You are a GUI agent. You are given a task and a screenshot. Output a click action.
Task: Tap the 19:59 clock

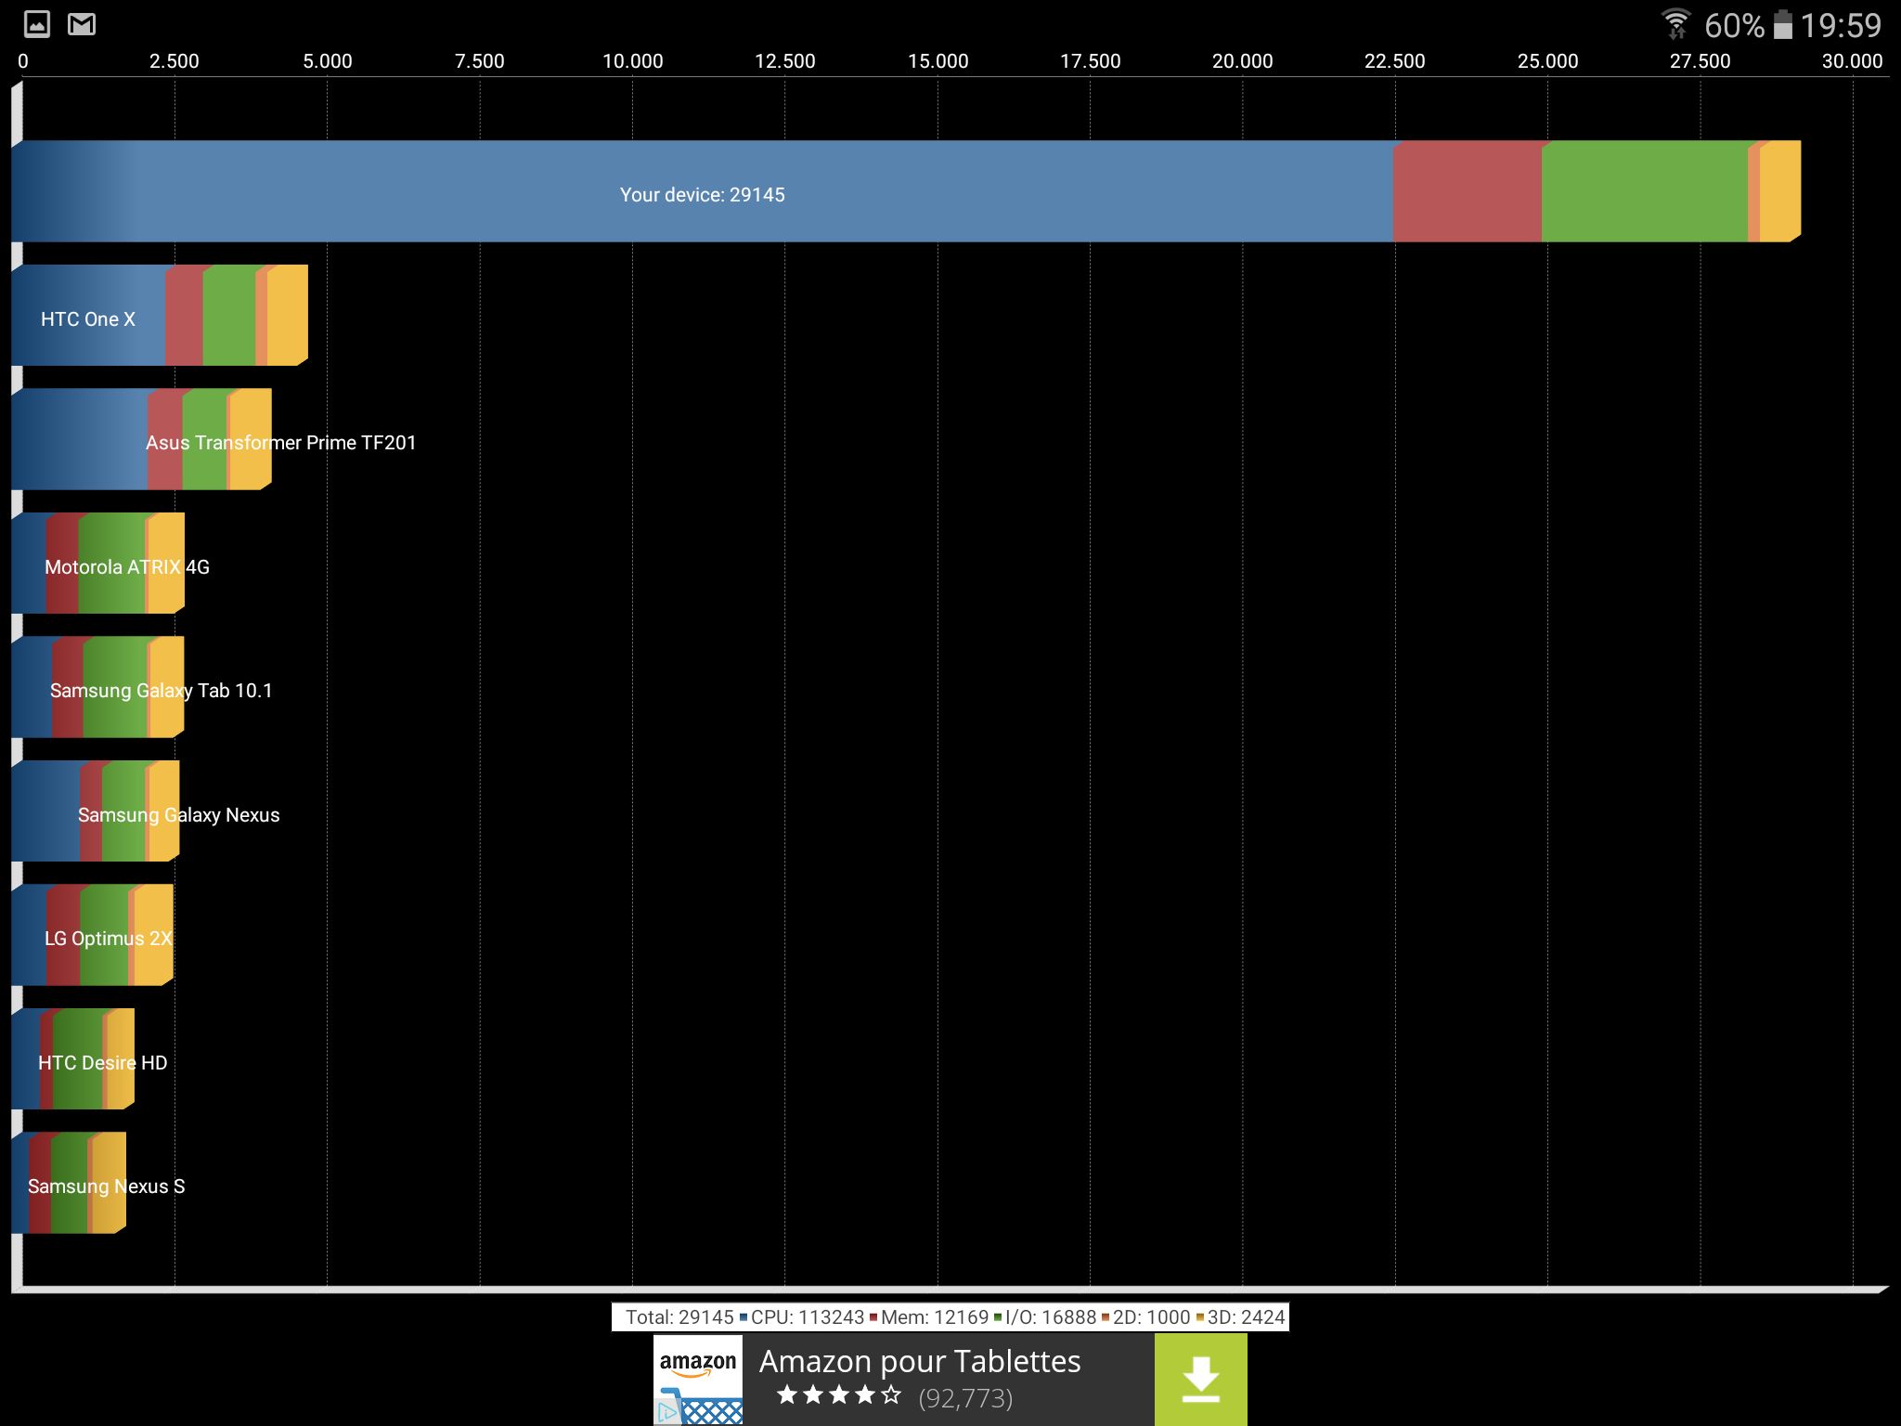click(x=1841, y=25)
